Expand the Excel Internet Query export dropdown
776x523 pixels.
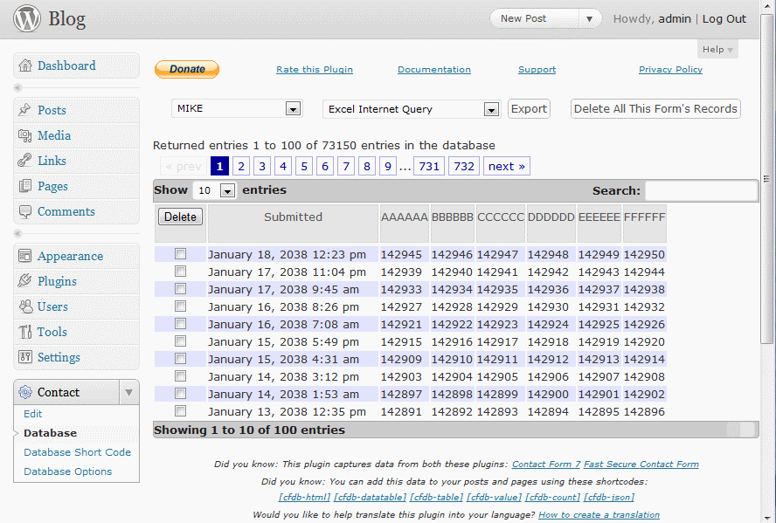point(411,109)
